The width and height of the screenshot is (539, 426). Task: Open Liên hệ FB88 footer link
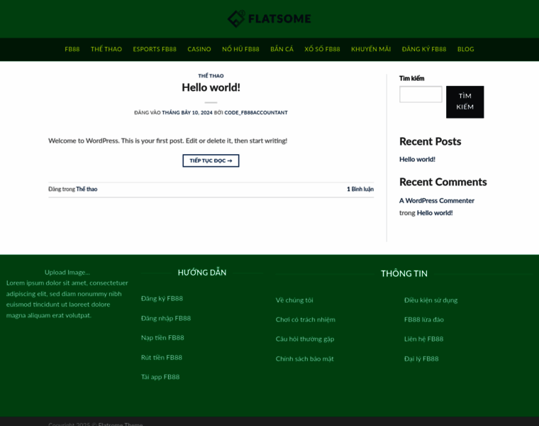point(424,339)
